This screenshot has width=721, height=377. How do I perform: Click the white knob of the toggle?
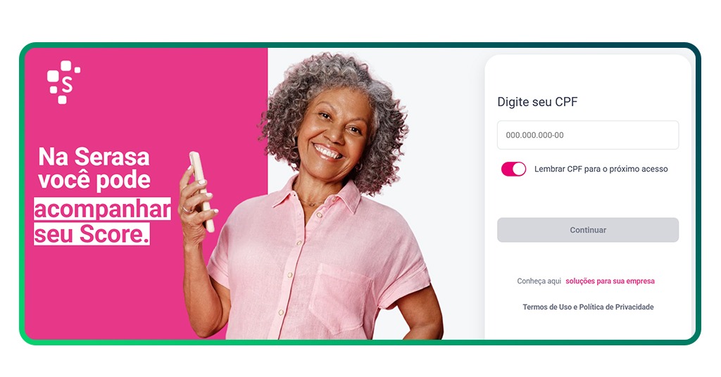click(x=519, y=169)
